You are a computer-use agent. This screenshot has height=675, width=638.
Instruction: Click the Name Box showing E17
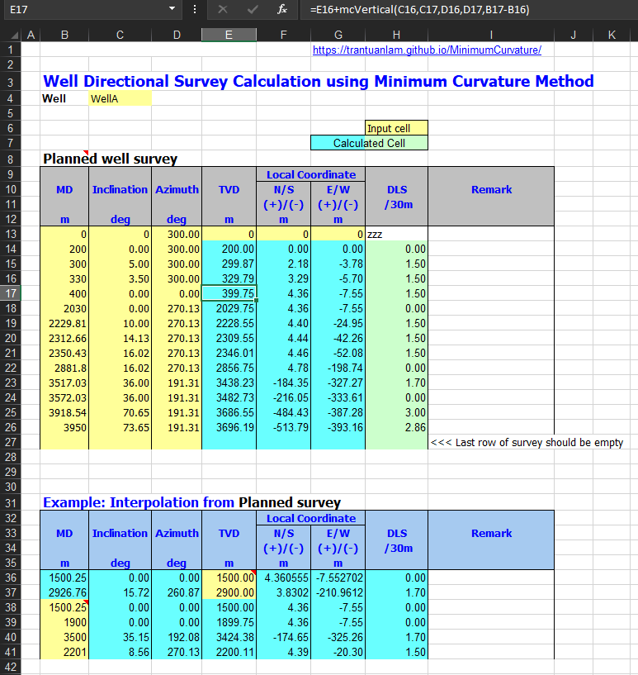[x=83, y=9]
